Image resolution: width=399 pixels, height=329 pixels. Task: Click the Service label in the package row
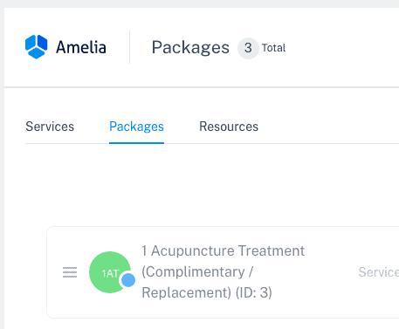pyautogui.click(x=379, y=272)
